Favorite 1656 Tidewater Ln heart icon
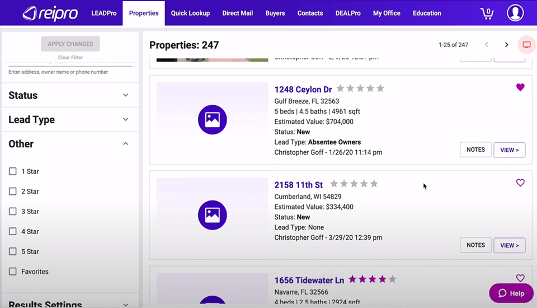This screenshot has width=537, height=308. [520, 278]
